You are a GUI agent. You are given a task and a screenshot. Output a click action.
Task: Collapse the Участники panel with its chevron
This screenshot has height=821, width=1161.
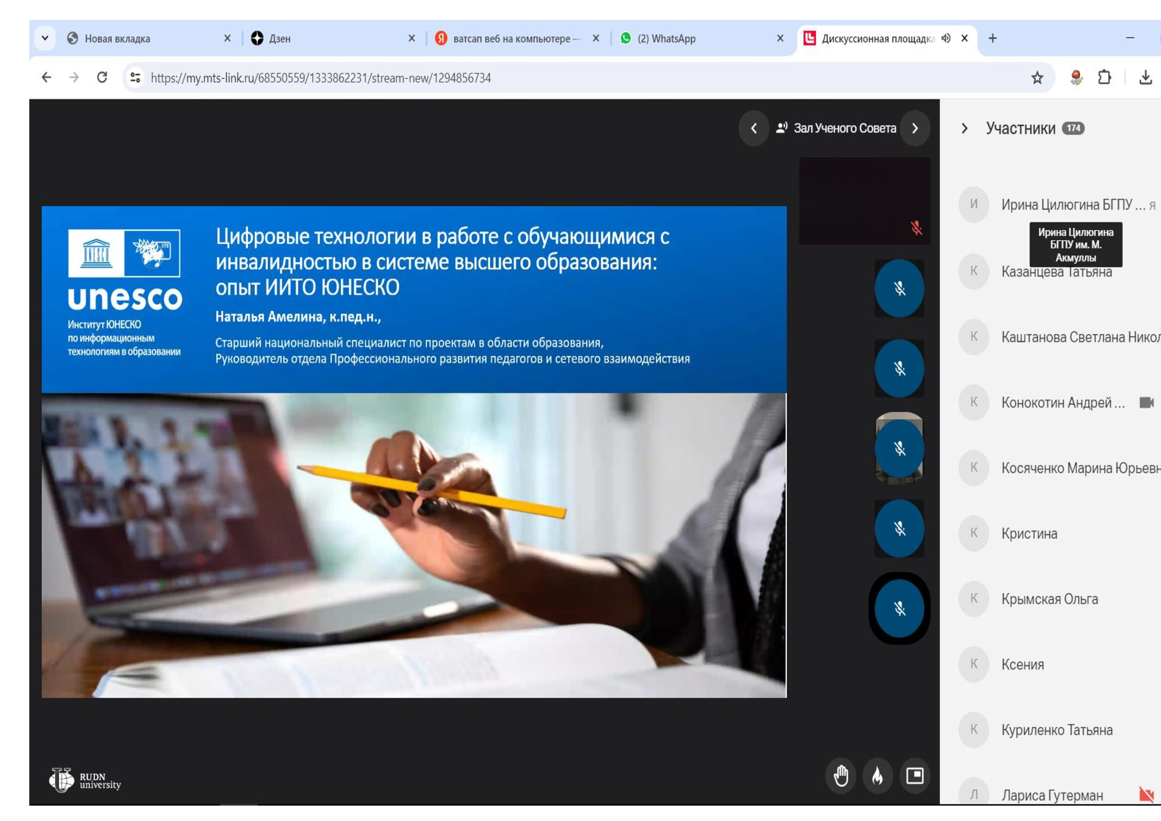tap(964, 129)
